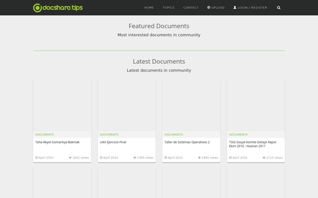Click the clock icon on Taller de Sistemas card
The width and height of the screenshot is (318, 198).
[166, 158]
